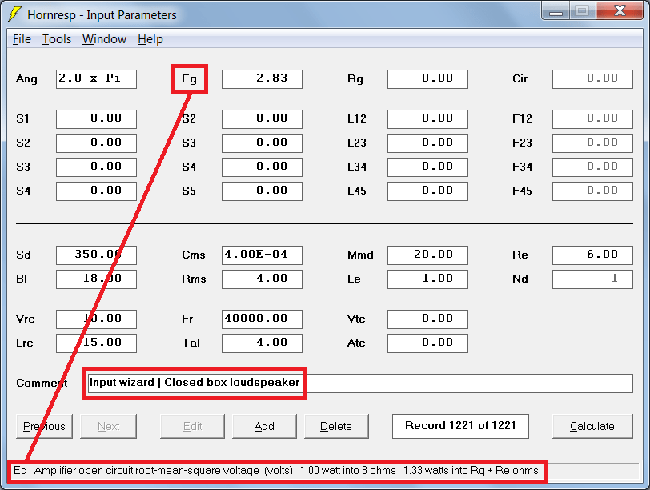Open the Window menu

[x=104, y=39]
